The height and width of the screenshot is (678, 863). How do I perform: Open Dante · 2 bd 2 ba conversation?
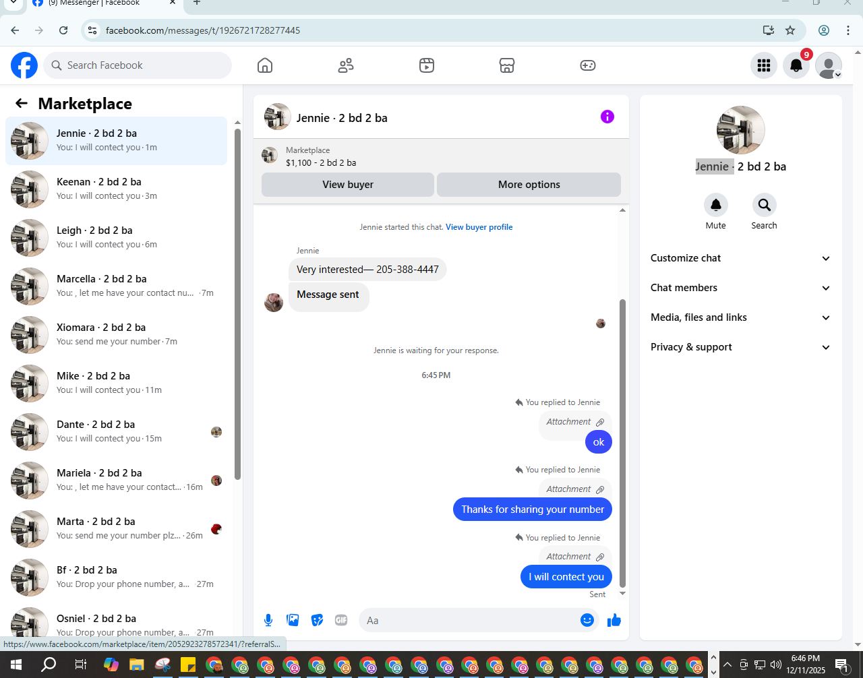click(117, 431)
